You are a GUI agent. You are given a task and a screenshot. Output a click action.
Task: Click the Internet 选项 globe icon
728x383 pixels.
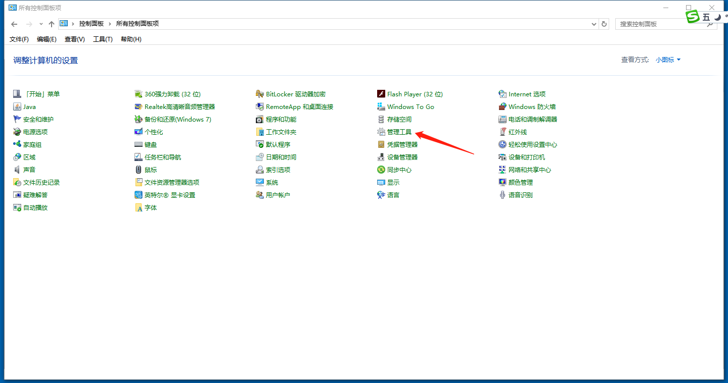tap(503, 94)
